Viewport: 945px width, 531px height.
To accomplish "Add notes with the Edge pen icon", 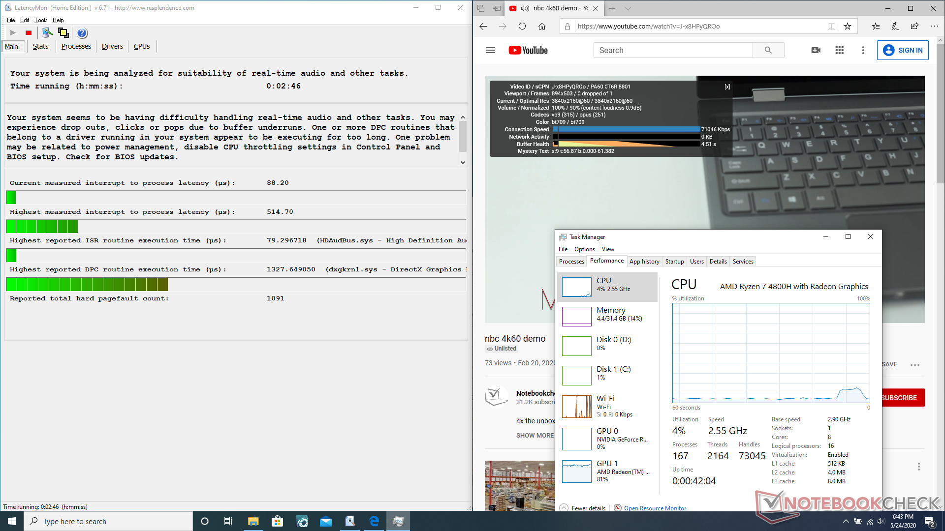I will coord(895,27).
